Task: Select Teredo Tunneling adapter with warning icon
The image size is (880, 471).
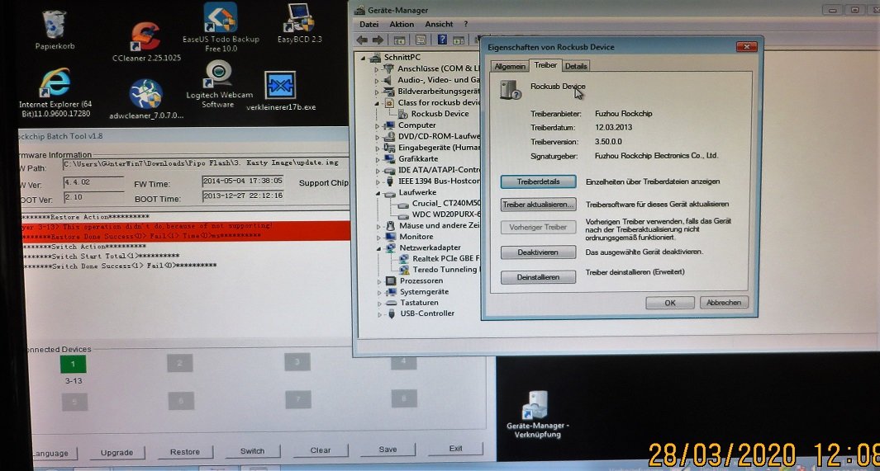Action: pyautogui.click(x=438, y=270)
